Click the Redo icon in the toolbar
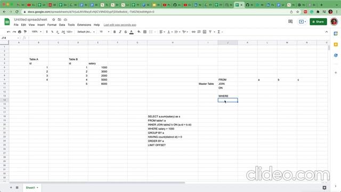The width and height of the screenshot is (341, 192). [x=14, y=32]
